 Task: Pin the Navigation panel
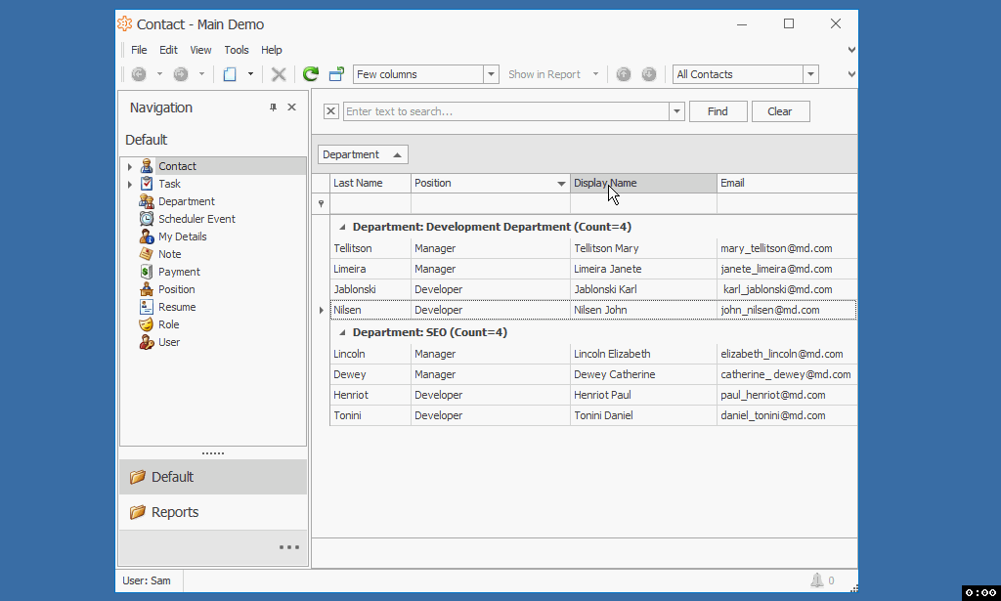274,107
